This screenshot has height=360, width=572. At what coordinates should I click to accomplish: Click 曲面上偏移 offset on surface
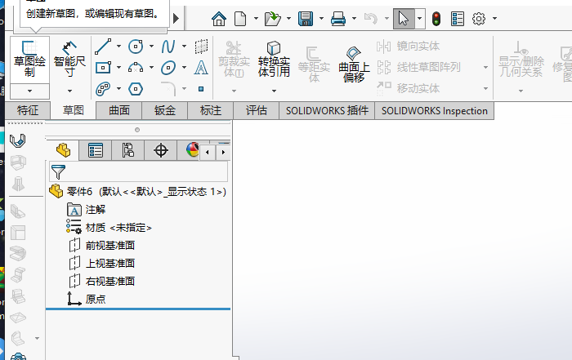[354, 64]
